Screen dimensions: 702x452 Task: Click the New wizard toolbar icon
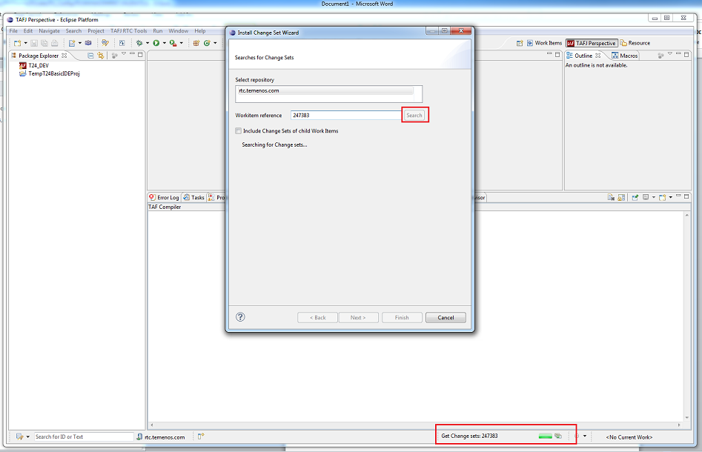[17, 43]
